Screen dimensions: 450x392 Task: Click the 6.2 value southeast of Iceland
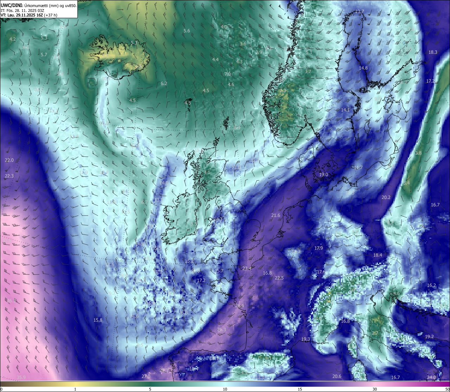164,84
